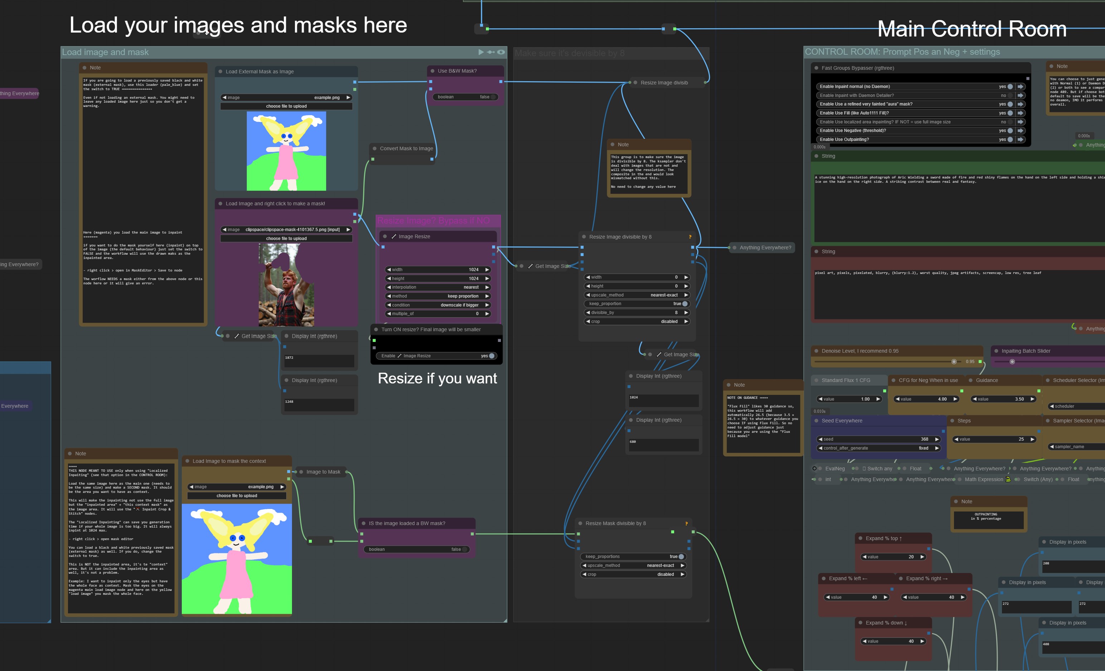The image size is (1105, 671).
Task: Adjust the Denoise Level slider
Action: pos(953,362)
